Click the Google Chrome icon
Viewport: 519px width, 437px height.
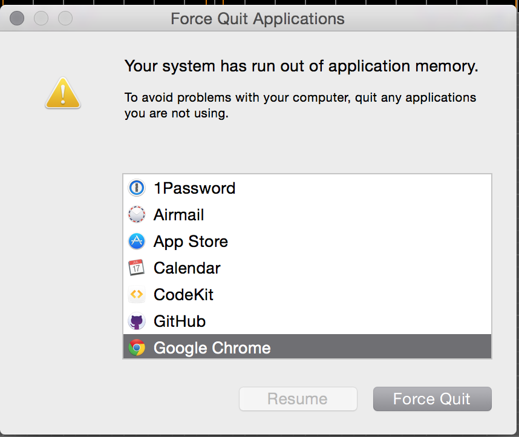(137, 348)
